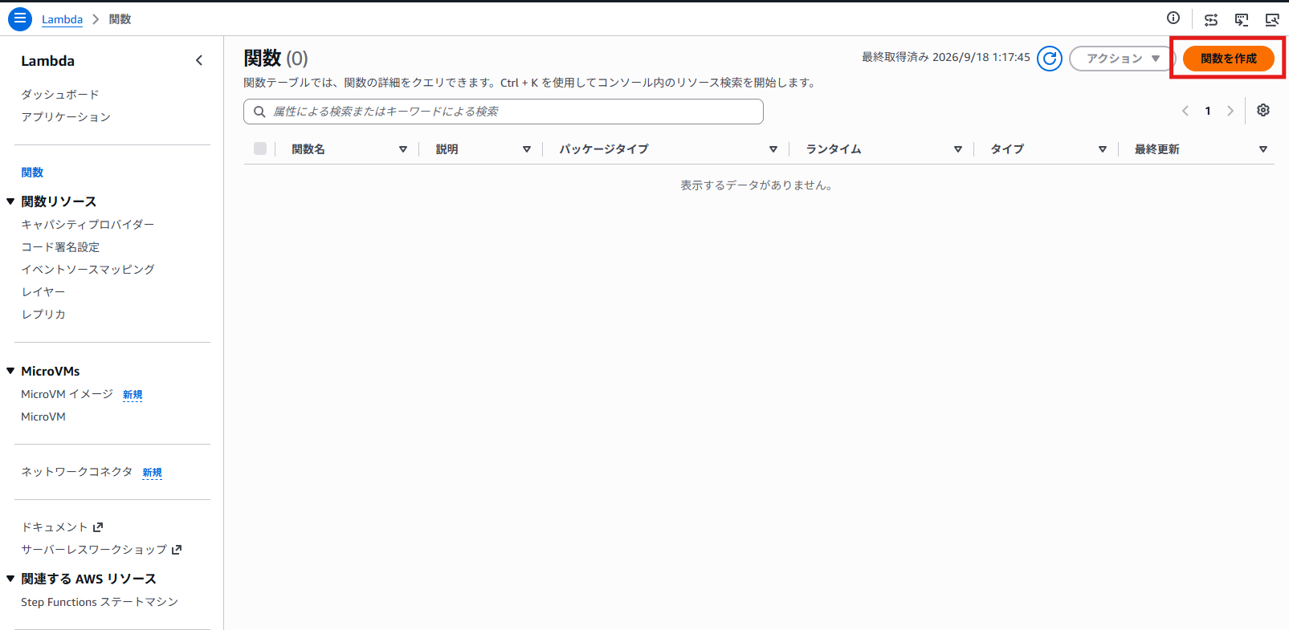Open MicroVM イメージ page
This screenshot has height=630, width=1289.
(67, 394)
